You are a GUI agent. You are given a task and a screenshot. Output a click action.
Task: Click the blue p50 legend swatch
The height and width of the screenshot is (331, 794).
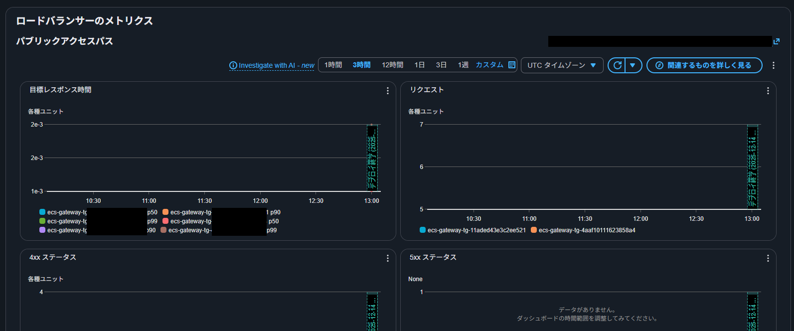tap(42, 212)
